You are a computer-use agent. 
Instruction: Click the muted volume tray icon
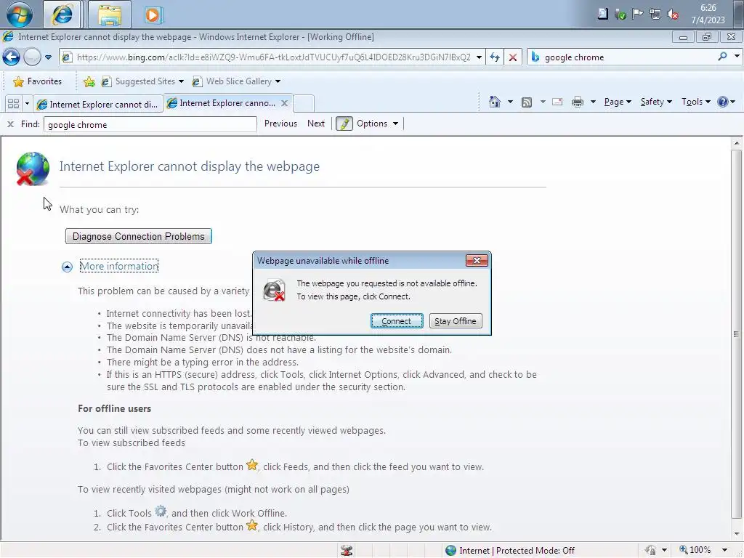[x=672, y=15]
